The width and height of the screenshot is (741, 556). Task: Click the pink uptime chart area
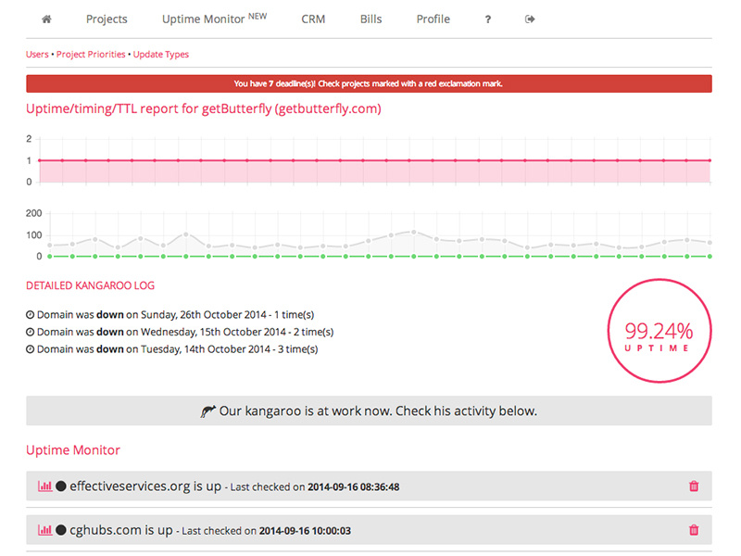375,171
